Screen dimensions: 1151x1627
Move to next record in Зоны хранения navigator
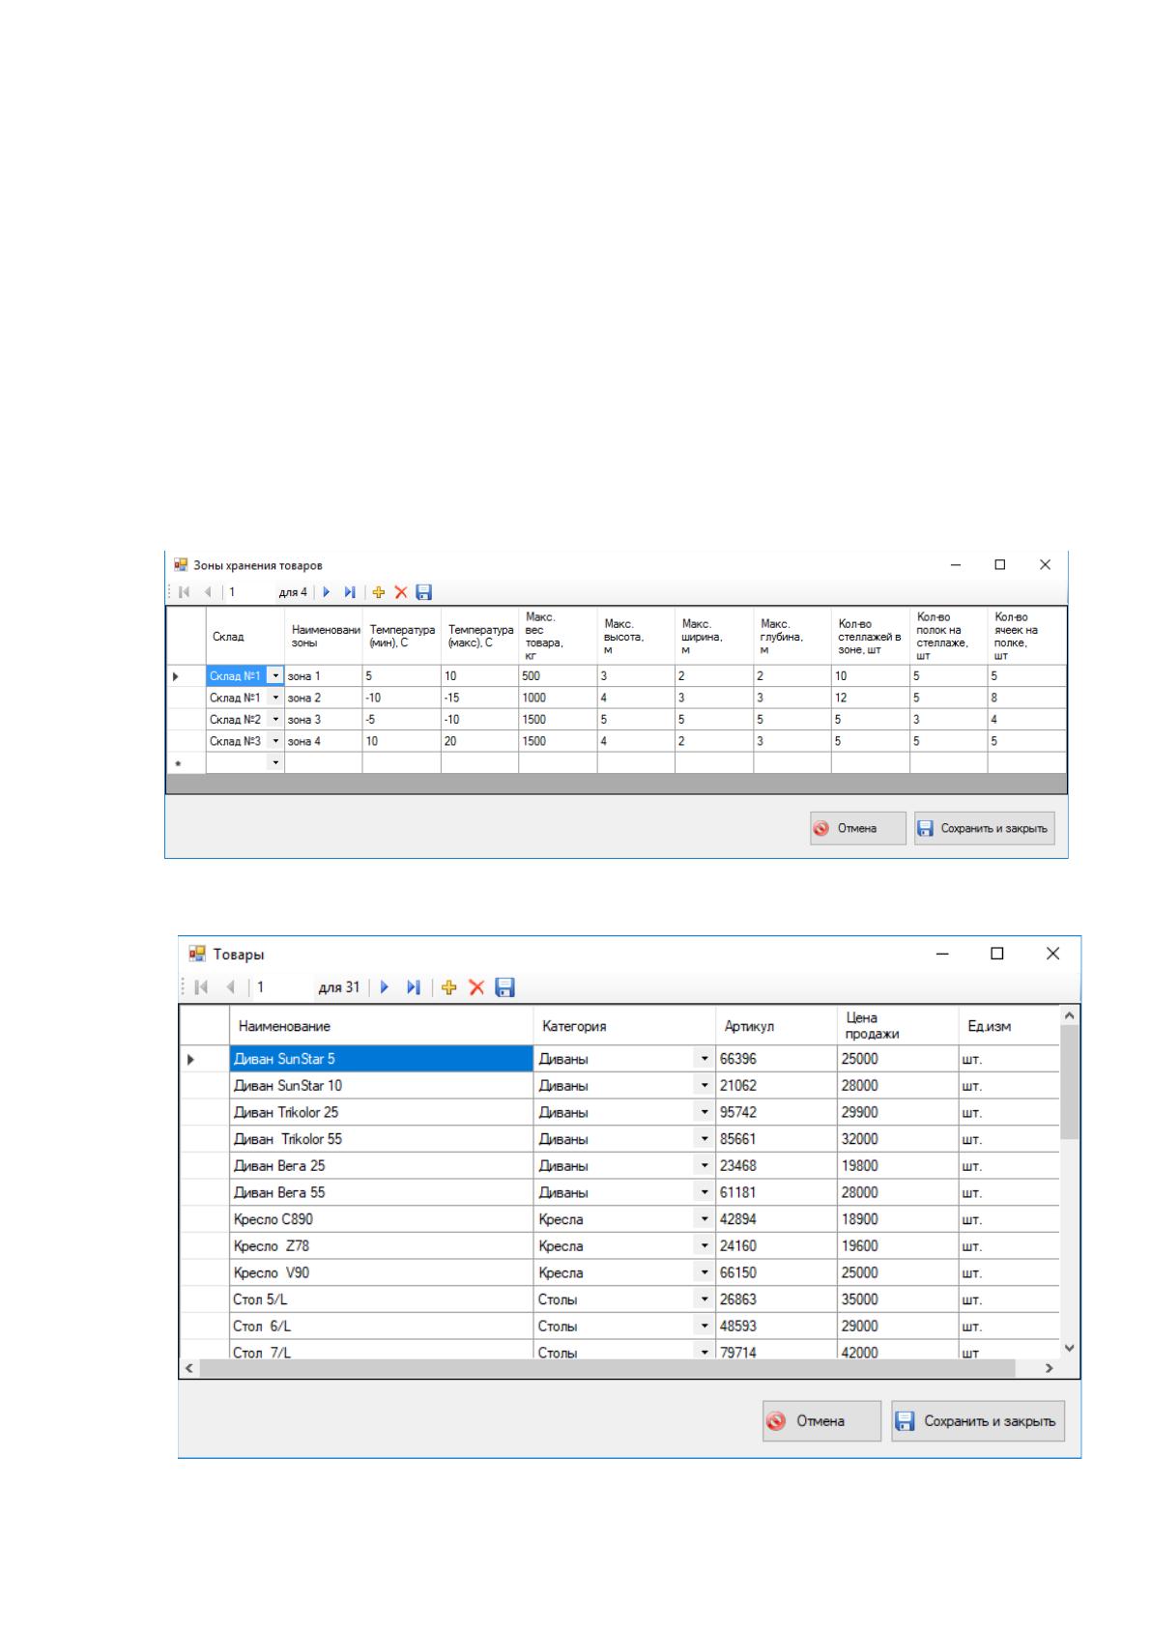[326, 592]
